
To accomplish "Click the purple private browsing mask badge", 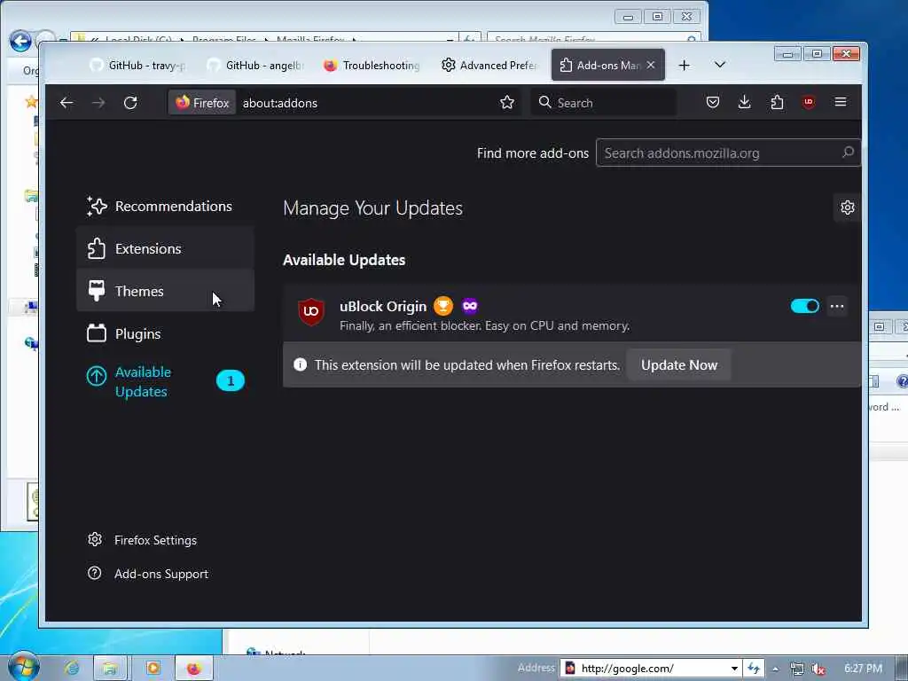I will pos(470,306).
